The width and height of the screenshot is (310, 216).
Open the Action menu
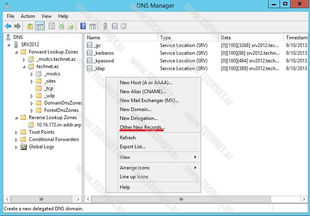[28, 16]
